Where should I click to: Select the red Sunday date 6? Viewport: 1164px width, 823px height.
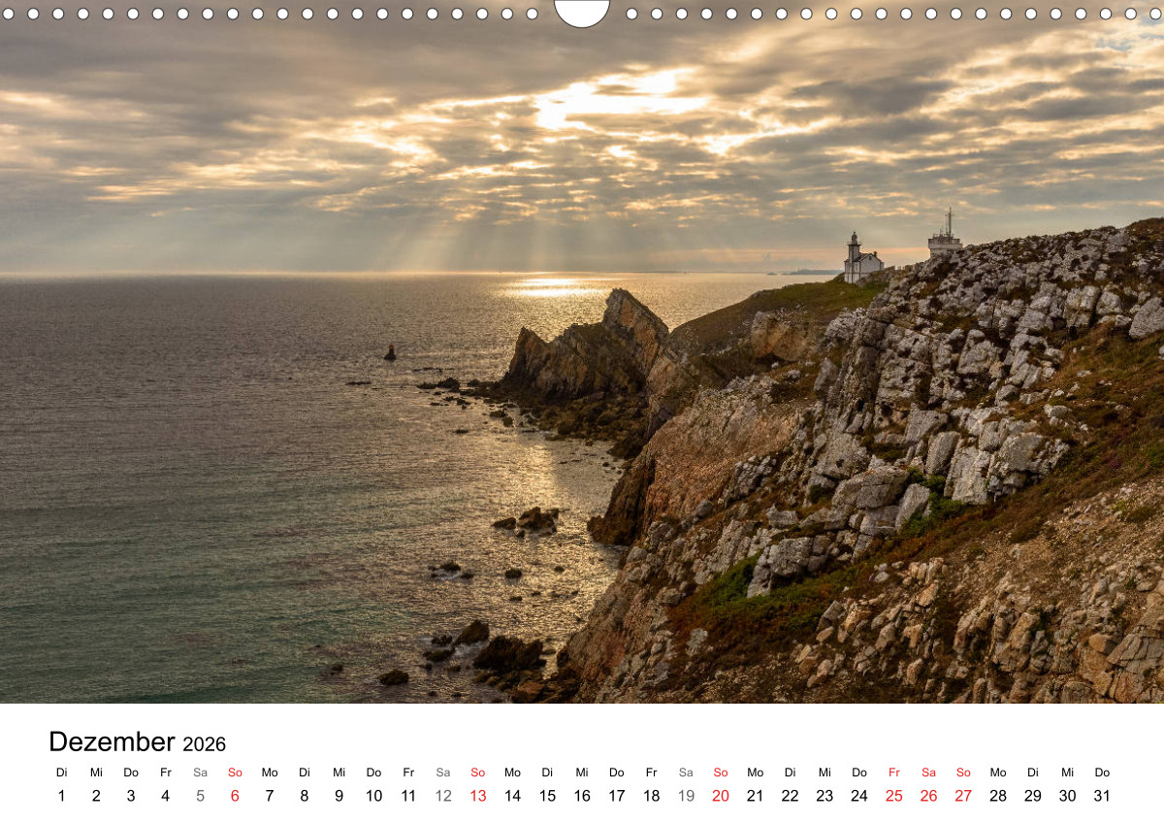coord(235,796)
